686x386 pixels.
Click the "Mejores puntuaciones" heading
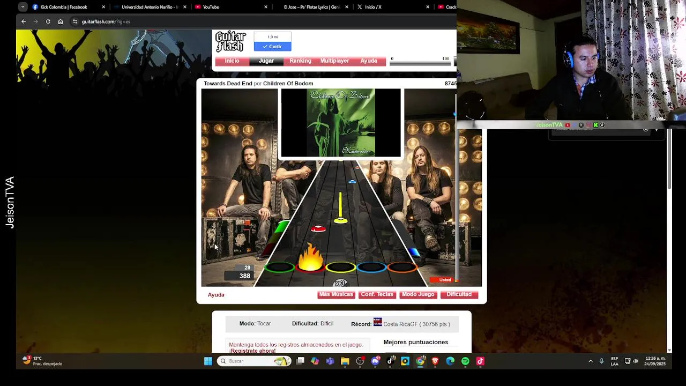[x=416, y=342]
